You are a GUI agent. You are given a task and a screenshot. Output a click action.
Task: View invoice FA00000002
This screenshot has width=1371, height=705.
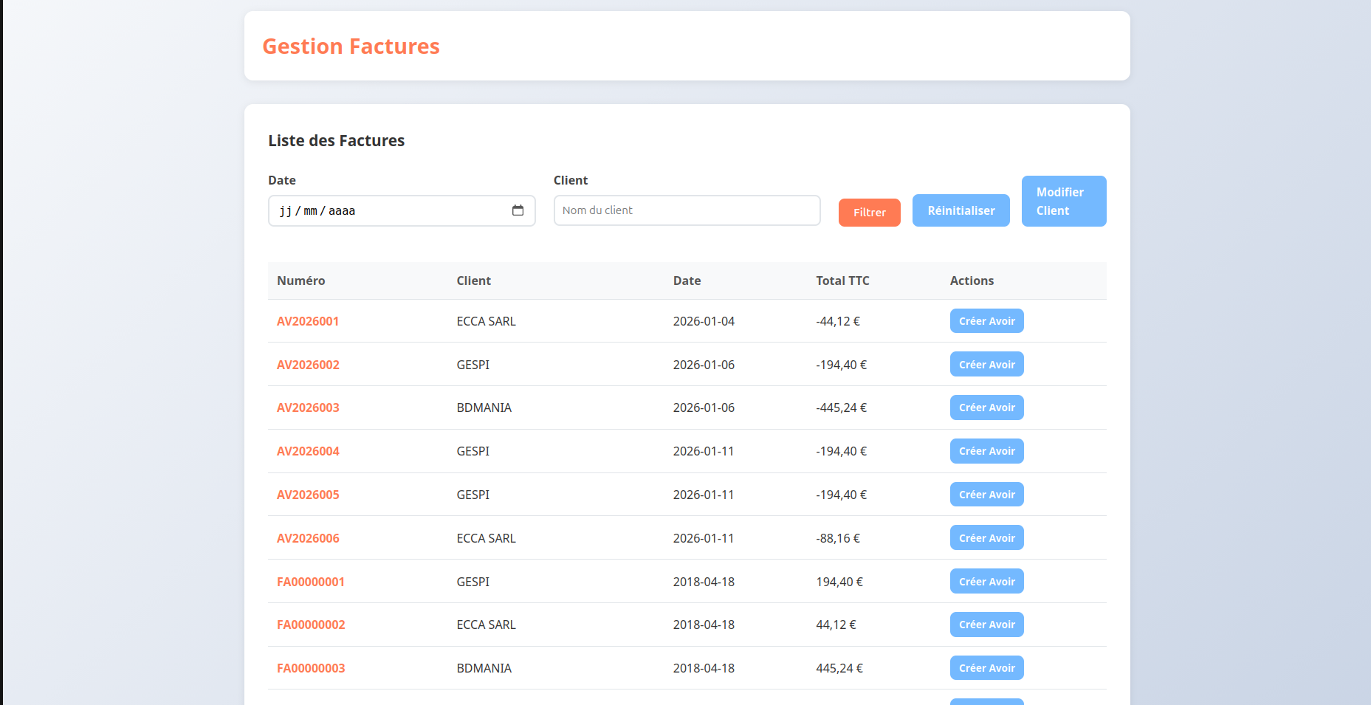pos(311,625)
